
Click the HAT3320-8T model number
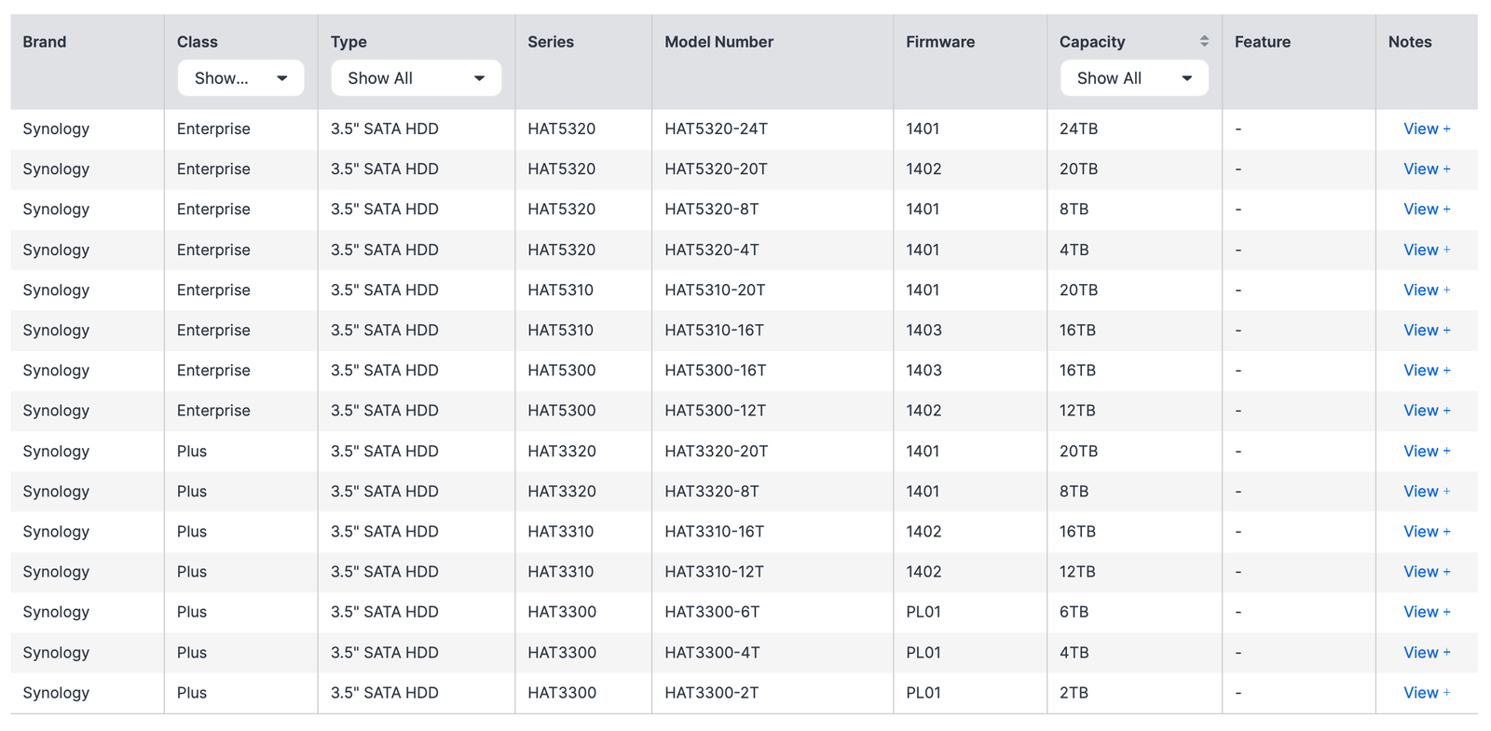click(711, 491)
